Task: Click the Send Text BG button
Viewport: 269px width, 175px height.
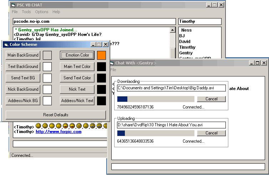Action: click(x=23, y=78)
